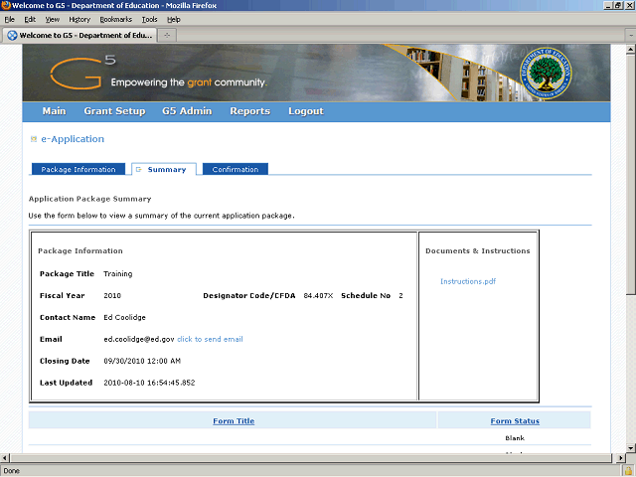
Task: Go to Main navigation item
Action: [x=54, y=111]
